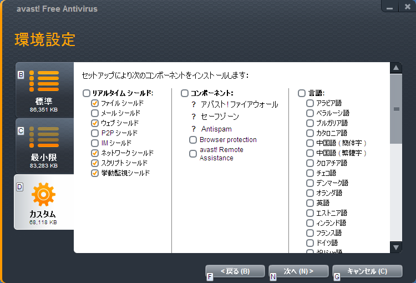This screenshot has width=416, height=283.
Task: Check デンマーク語 language
Action: point(310,183)
